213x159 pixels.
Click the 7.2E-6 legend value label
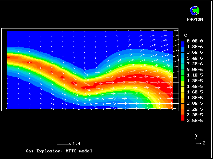195,64
